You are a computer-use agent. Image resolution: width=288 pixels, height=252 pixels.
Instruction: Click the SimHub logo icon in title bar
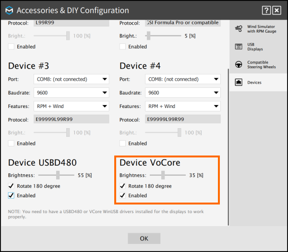[9, 10]
